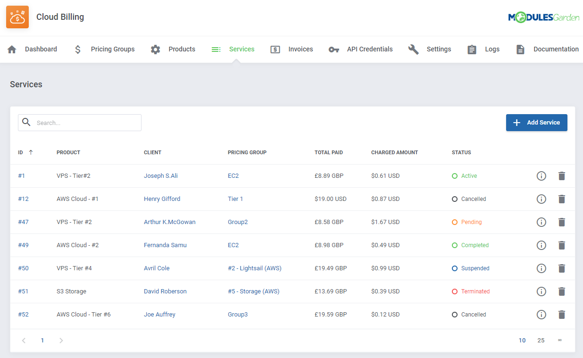Image resolution: width=583 pixels, height=358 pixels.
Task: Open client Henry Gifford
Action: [x=162, y=199]
